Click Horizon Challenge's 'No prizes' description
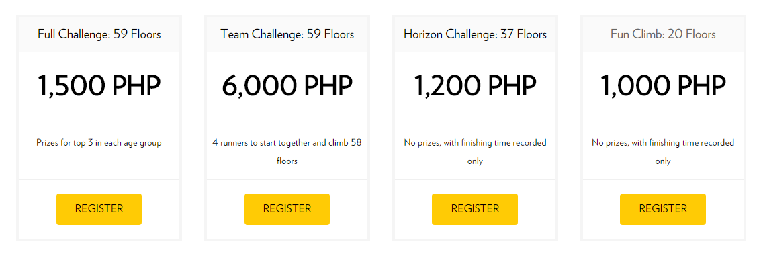This screenshot has height=254, width=761. tap(475, 152)
